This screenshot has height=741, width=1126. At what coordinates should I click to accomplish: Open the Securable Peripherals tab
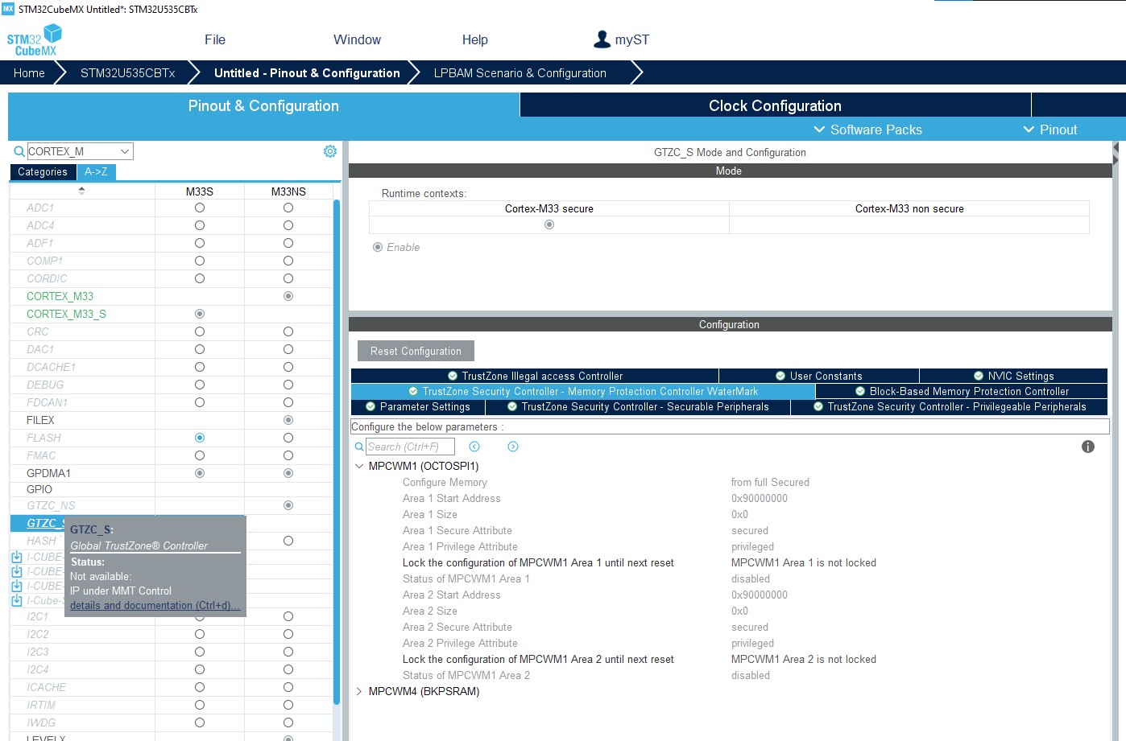[637, 406]
